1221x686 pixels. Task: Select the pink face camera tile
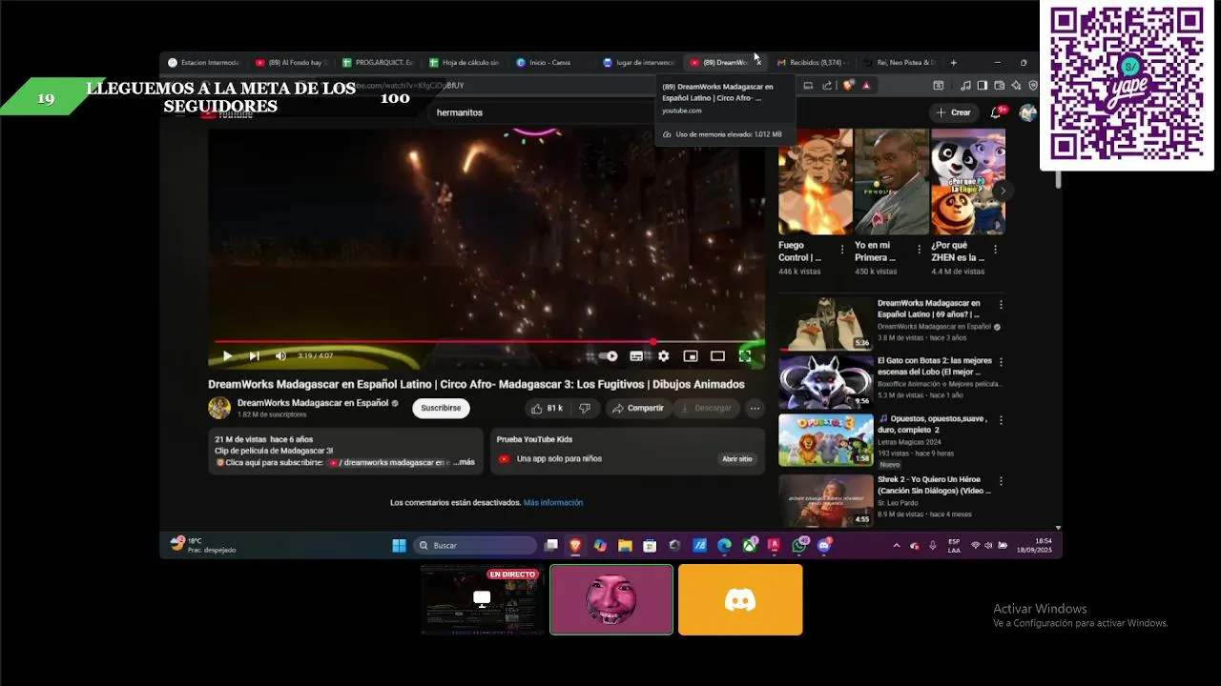pos(611,599)
